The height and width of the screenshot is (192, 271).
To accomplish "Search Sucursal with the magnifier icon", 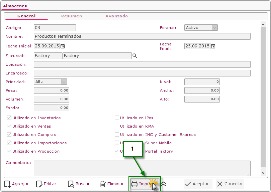I will pos(134,56).
